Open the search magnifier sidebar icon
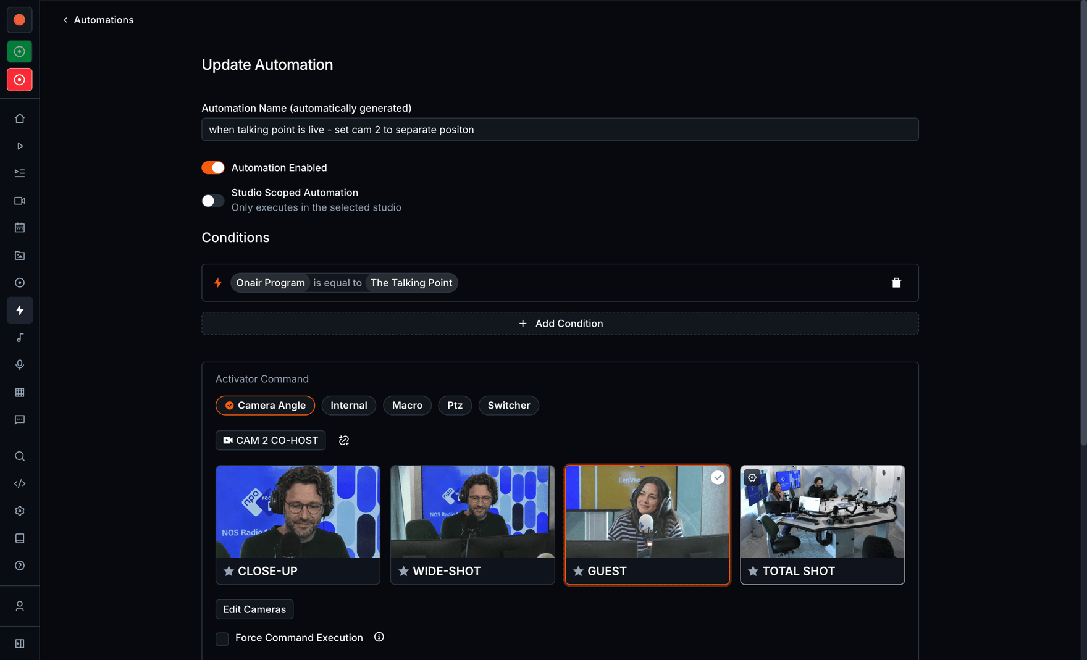1087x660 pixels. tap(20, 456)
